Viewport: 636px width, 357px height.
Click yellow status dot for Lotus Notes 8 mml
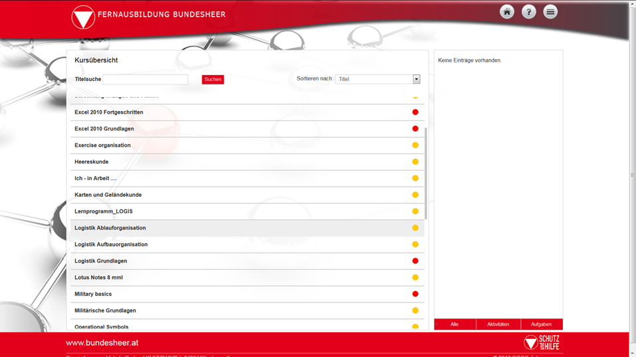point(415,278)
